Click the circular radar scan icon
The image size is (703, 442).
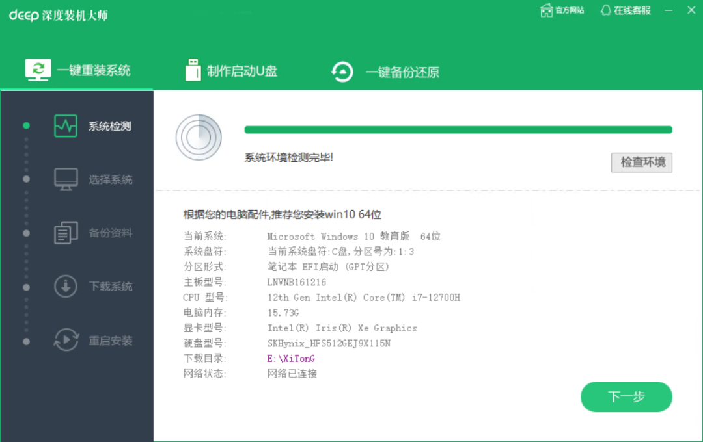click(x=199, y=138)
